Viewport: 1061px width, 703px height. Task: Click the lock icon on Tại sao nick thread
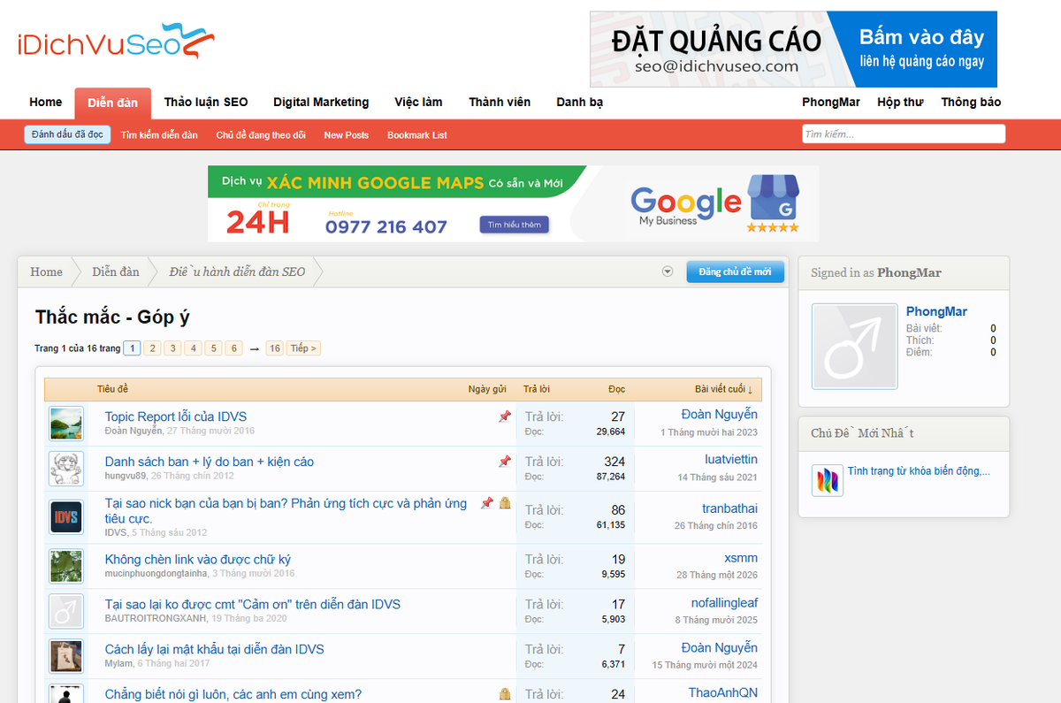[x=505, y=503]
